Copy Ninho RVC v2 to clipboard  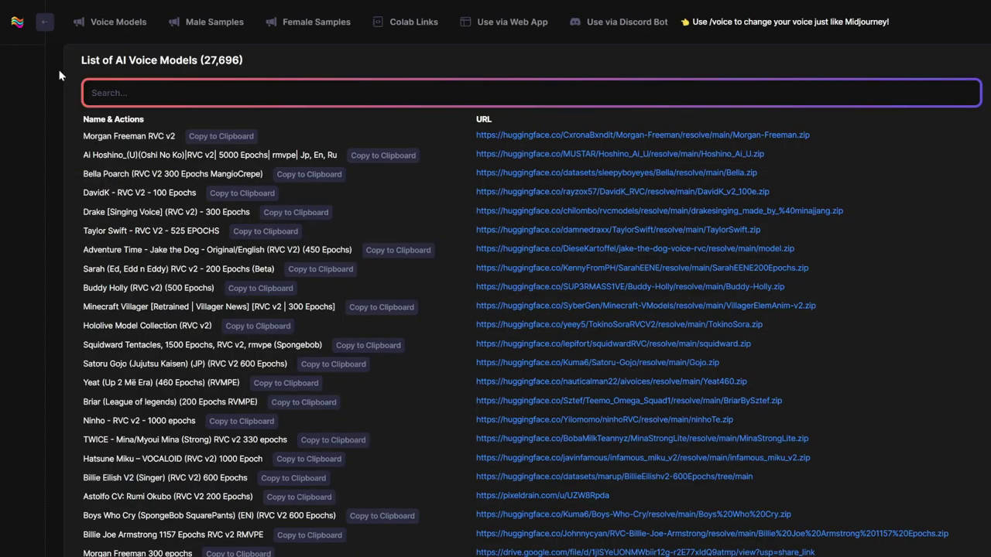[x=242, y=421]
